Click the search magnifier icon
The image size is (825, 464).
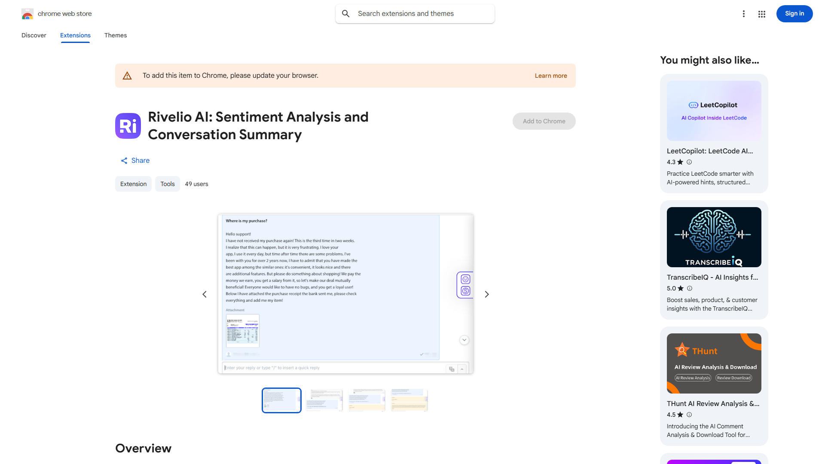click(346, 14)
